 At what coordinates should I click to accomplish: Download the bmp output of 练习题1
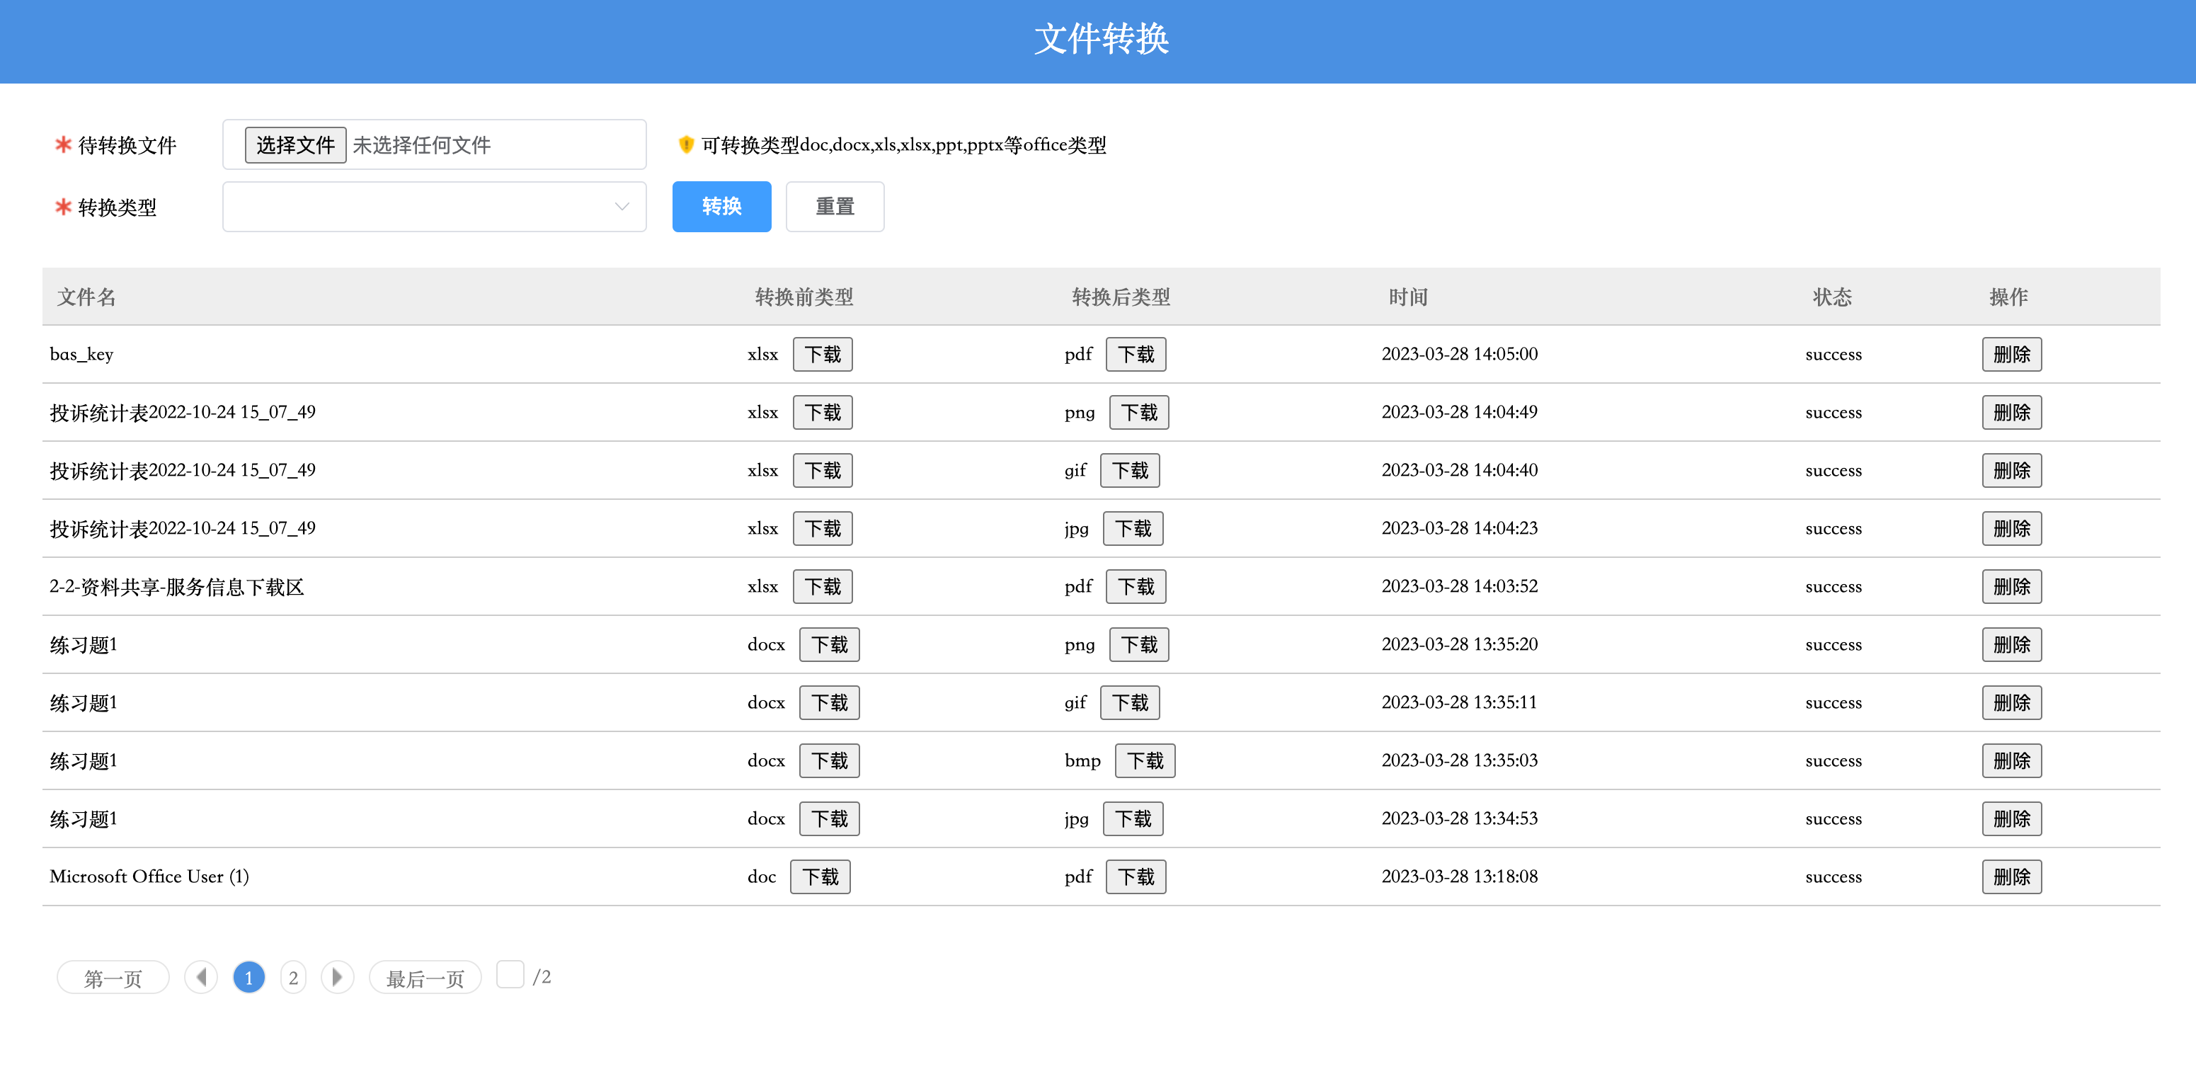pyautogui.click(x=1144, y=761)
